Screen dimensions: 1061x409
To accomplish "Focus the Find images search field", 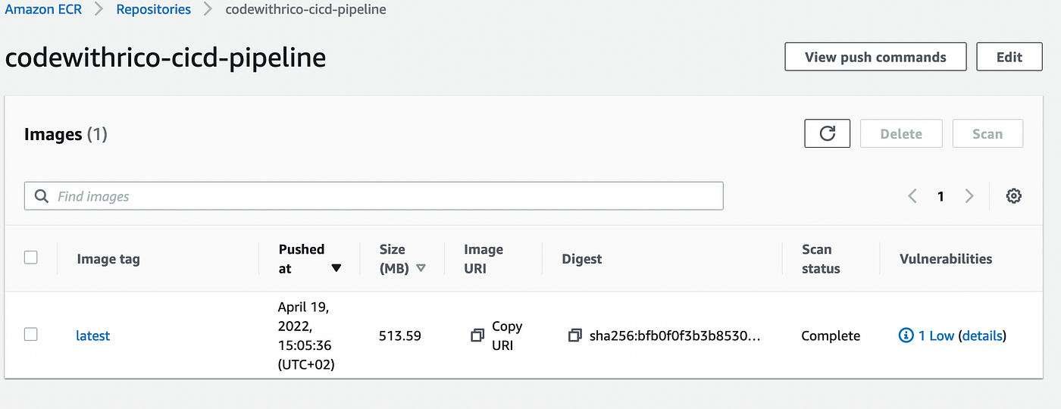I will (x=387, y=196).
